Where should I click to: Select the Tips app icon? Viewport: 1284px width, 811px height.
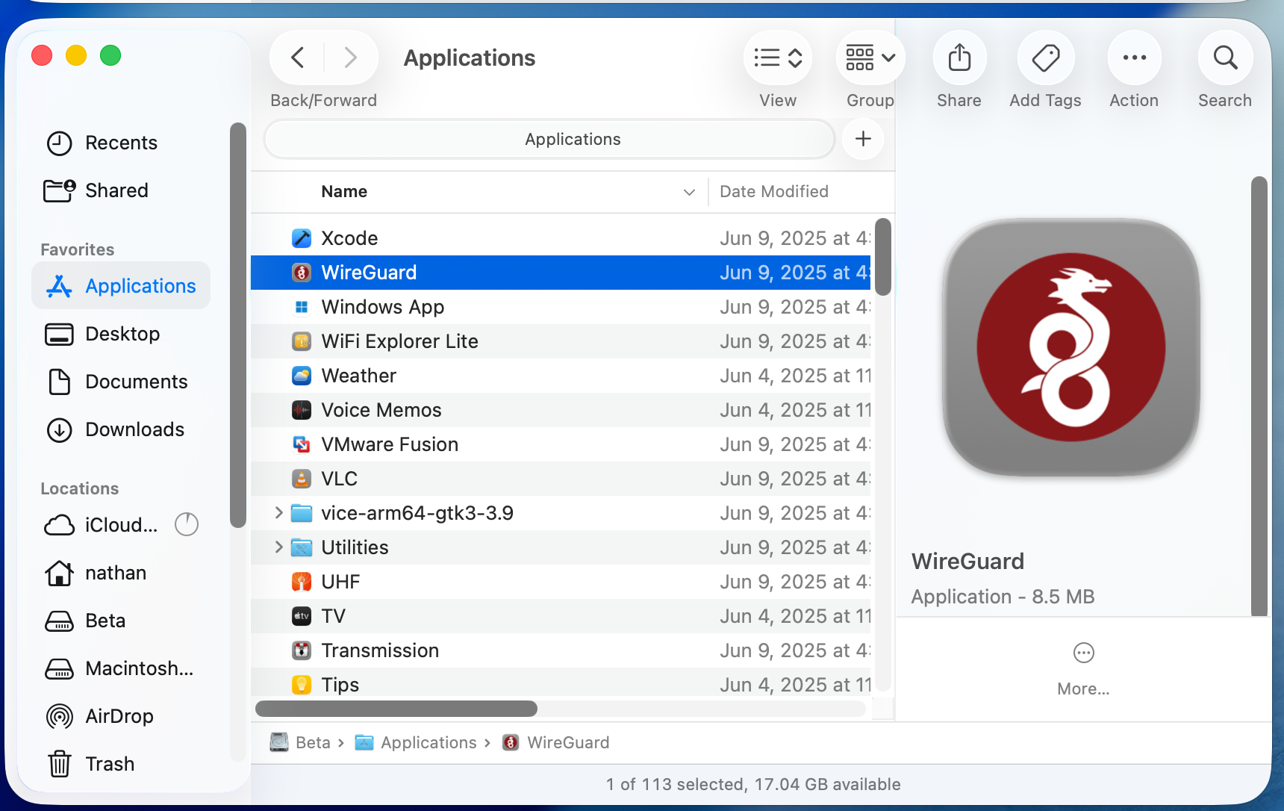click(x=302, y=685)
